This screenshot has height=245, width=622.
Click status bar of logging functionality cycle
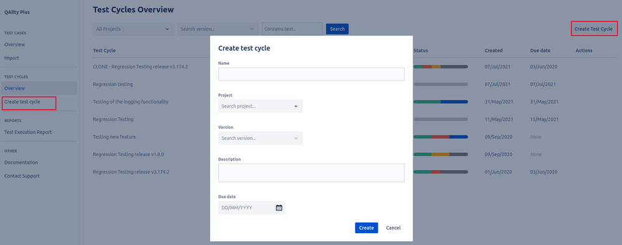pyautogui.click(x=441, y=102)
